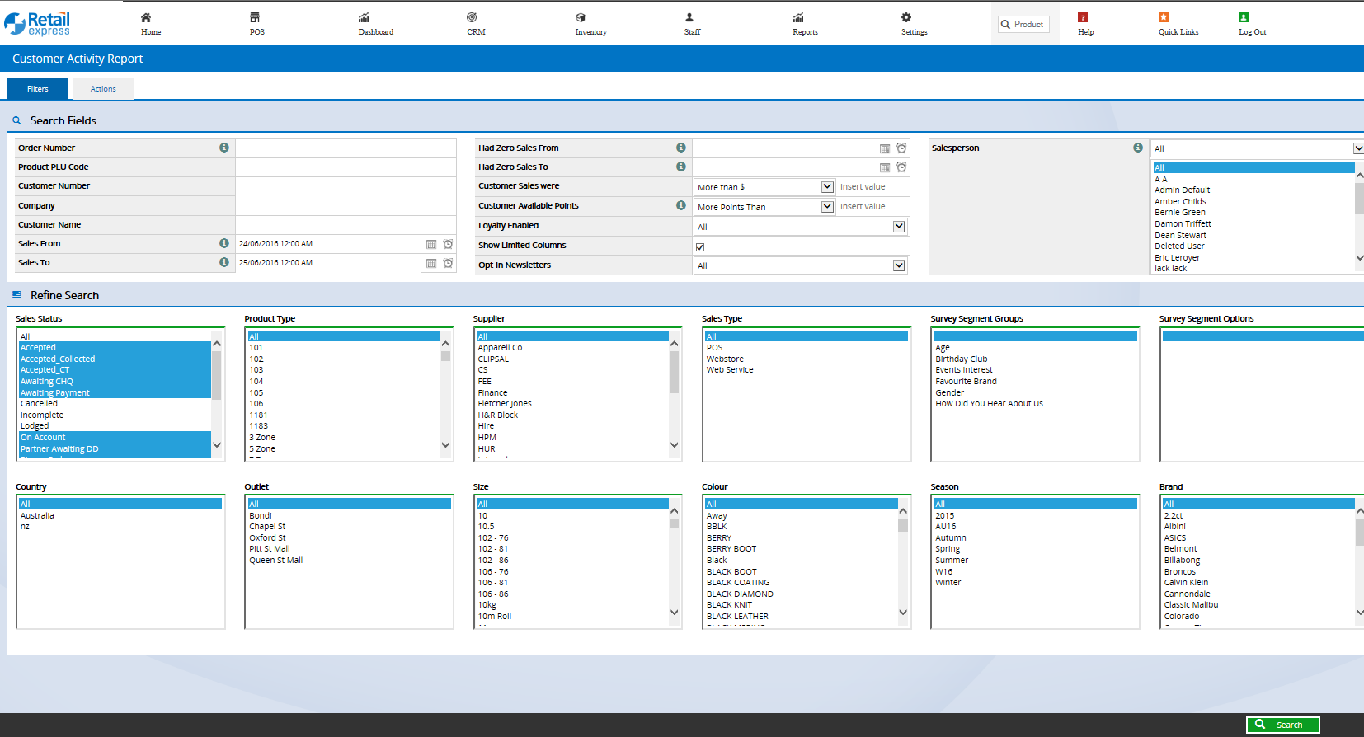This screenshot has height=737, width=1364.
Task: Show info icon for Sales From
Action: (x=224, y=243)
